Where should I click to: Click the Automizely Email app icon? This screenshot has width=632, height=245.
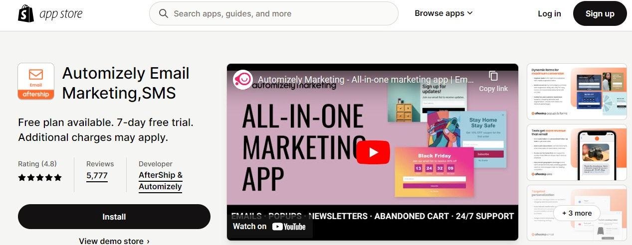click(x=36, y=82)
